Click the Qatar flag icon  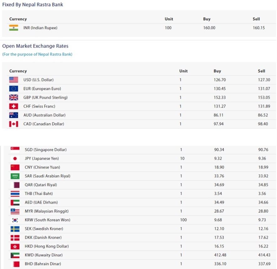(x=15, y=185)
